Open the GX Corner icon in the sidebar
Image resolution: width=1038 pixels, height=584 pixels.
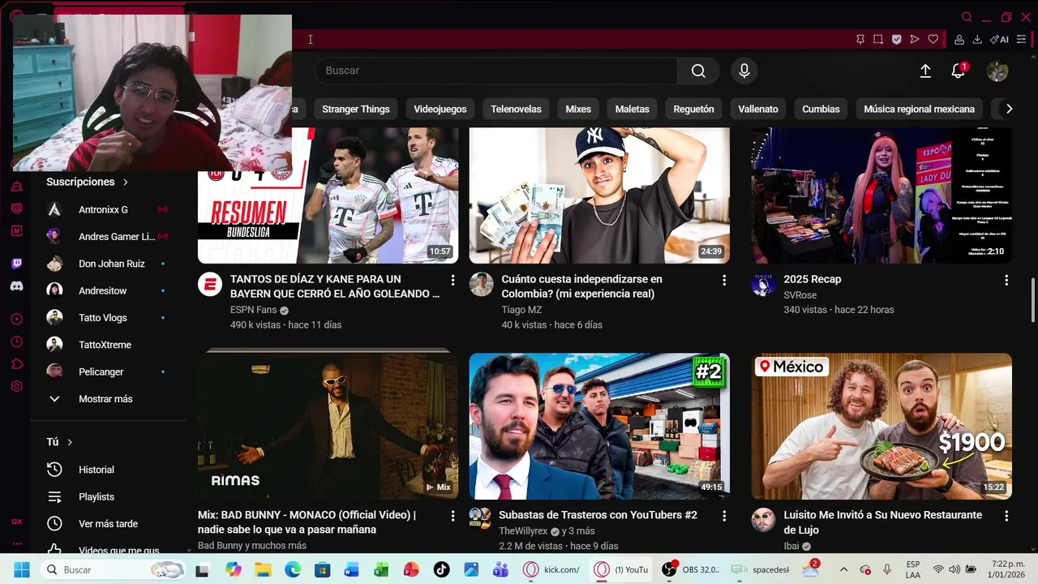[16, 522]
